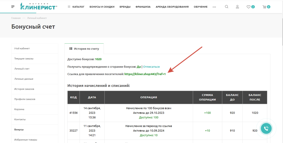Open favorites heart icon
The height and width of the screenshot is (143, 283).
tap(248, 7)
